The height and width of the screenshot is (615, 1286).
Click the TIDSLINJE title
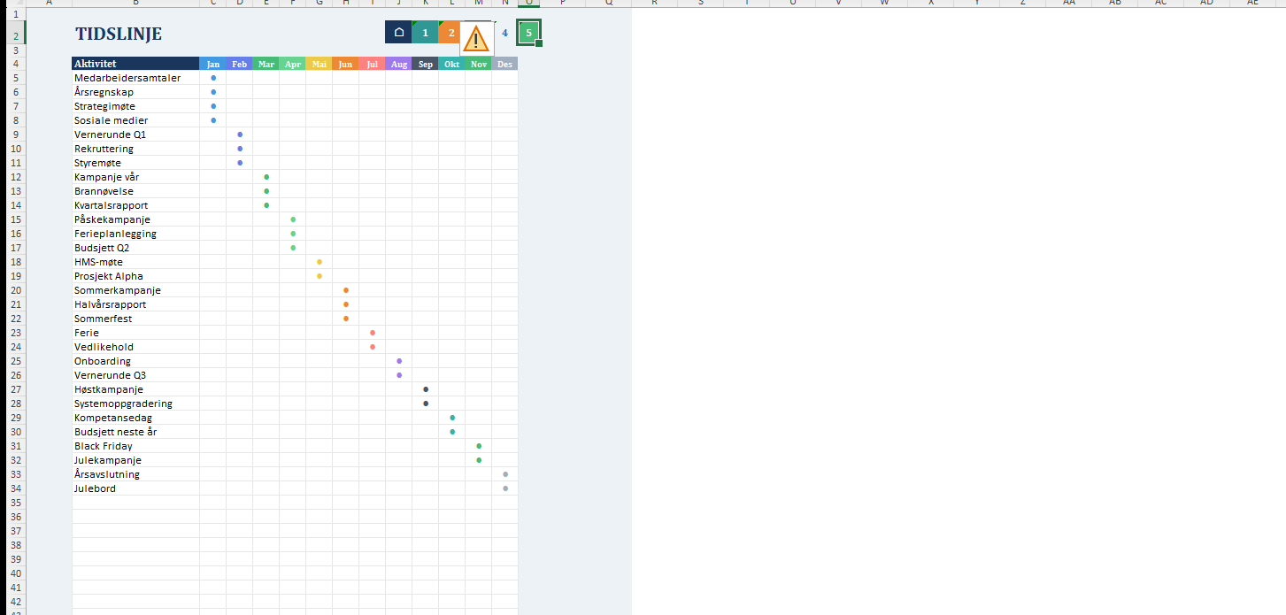pos(119,35)
